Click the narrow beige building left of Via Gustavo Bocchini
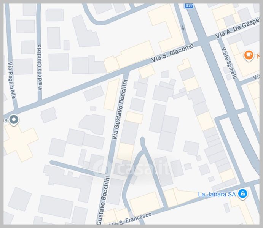This screenshot has width=263, height=228. click(112, 95)
